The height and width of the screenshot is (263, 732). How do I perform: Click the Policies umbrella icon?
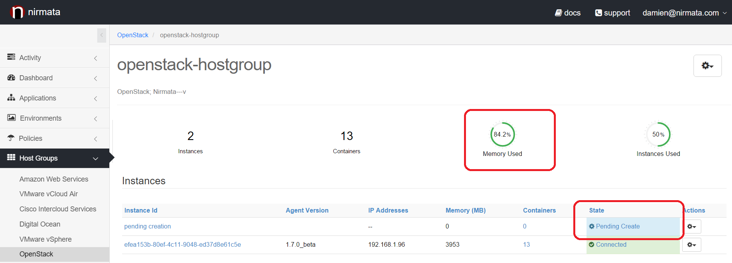click(11, 138)
